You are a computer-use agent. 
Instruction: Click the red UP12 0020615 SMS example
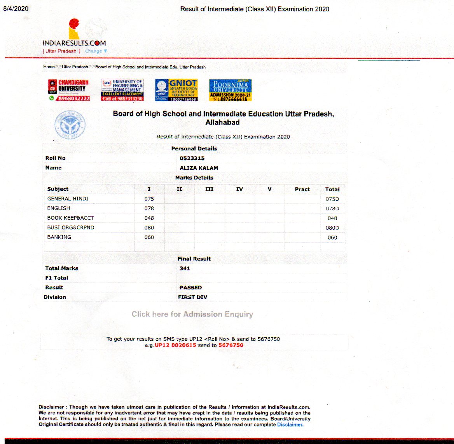tap(175, 345)
